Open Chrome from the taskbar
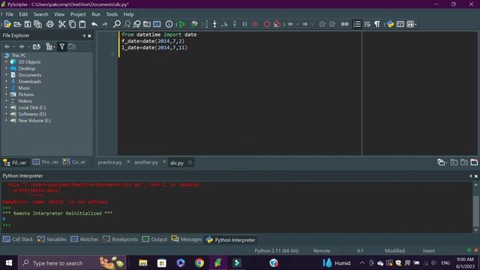 tap(199, 262)
